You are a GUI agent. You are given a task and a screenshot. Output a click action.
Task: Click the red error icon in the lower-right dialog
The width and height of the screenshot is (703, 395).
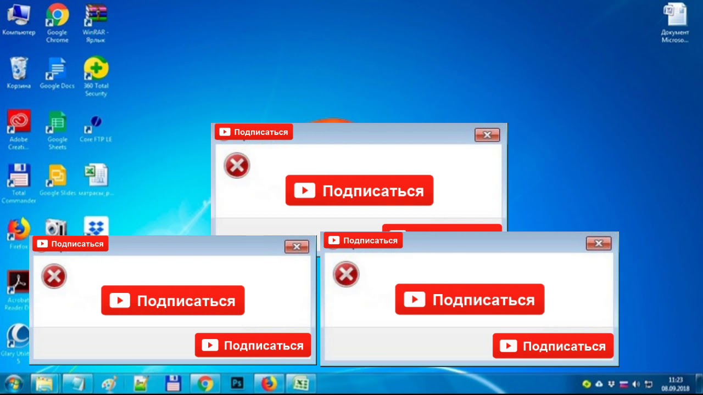click(x=346, y=274)
